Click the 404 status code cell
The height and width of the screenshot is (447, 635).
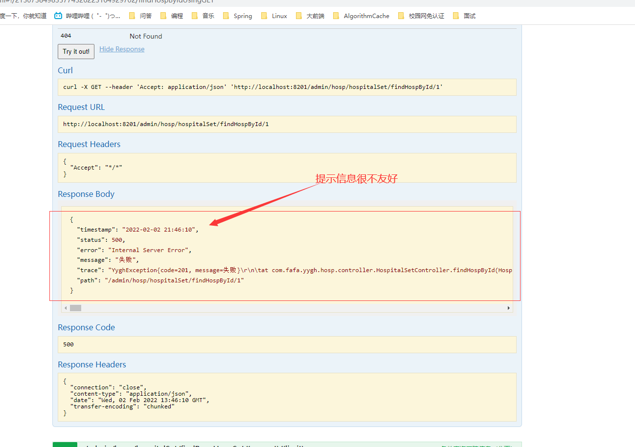(66, 36)
